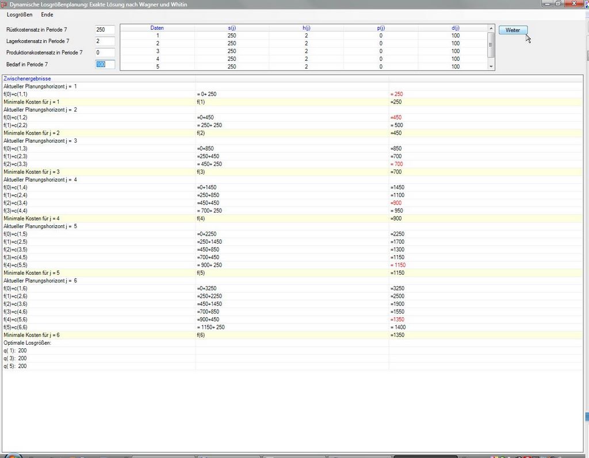Click the data table scrollbar thumb
The width and height of the screenshot is (589, 458).
tap(491, 44)
